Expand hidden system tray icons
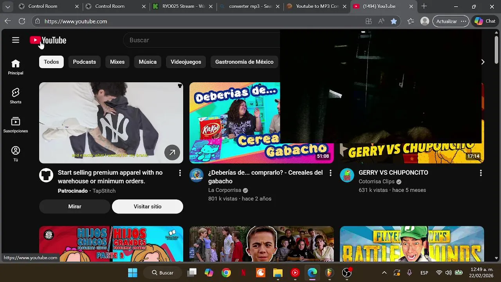Screen dimensions: 501x282 pyautogui.click(x=384, y=273)
